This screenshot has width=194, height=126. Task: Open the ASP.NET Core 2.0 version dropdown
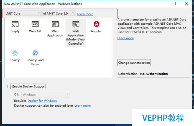[x=58, y=13]
